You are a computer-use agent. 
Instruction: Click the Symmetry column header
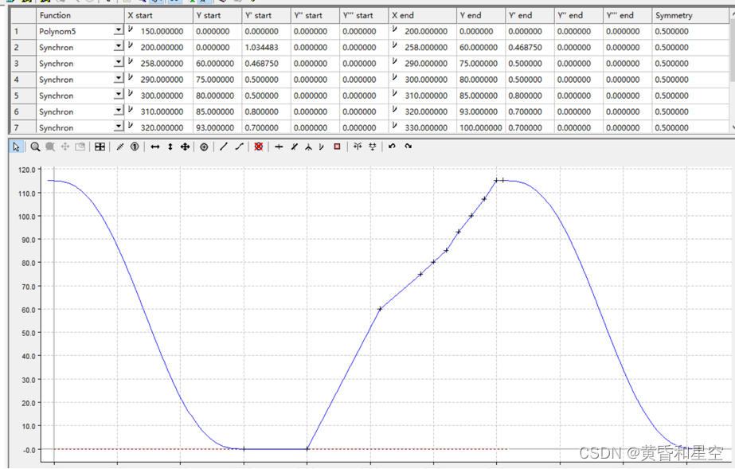(x=691, y=15)
